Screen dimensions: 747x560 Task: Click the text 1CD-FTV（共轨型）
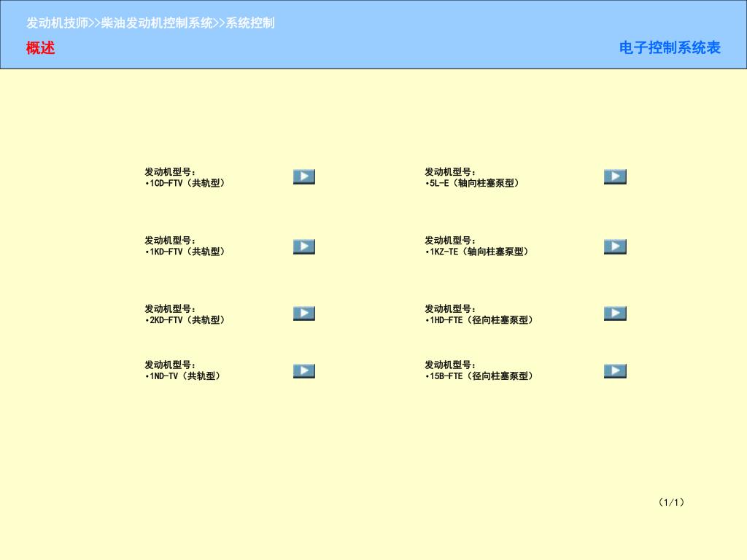[x=187, y=183]
